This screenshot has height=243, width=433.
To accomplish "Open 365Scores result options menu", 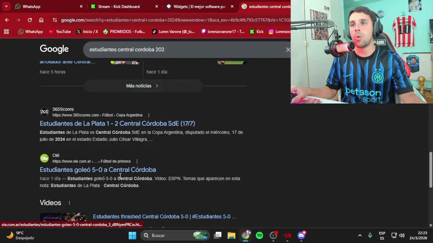I will [149, 115].
